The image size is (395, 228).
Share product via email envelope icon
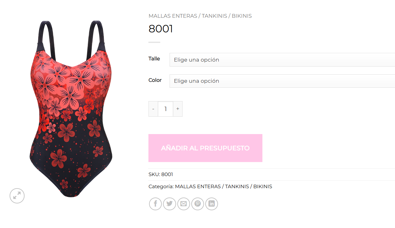(184, 204)
